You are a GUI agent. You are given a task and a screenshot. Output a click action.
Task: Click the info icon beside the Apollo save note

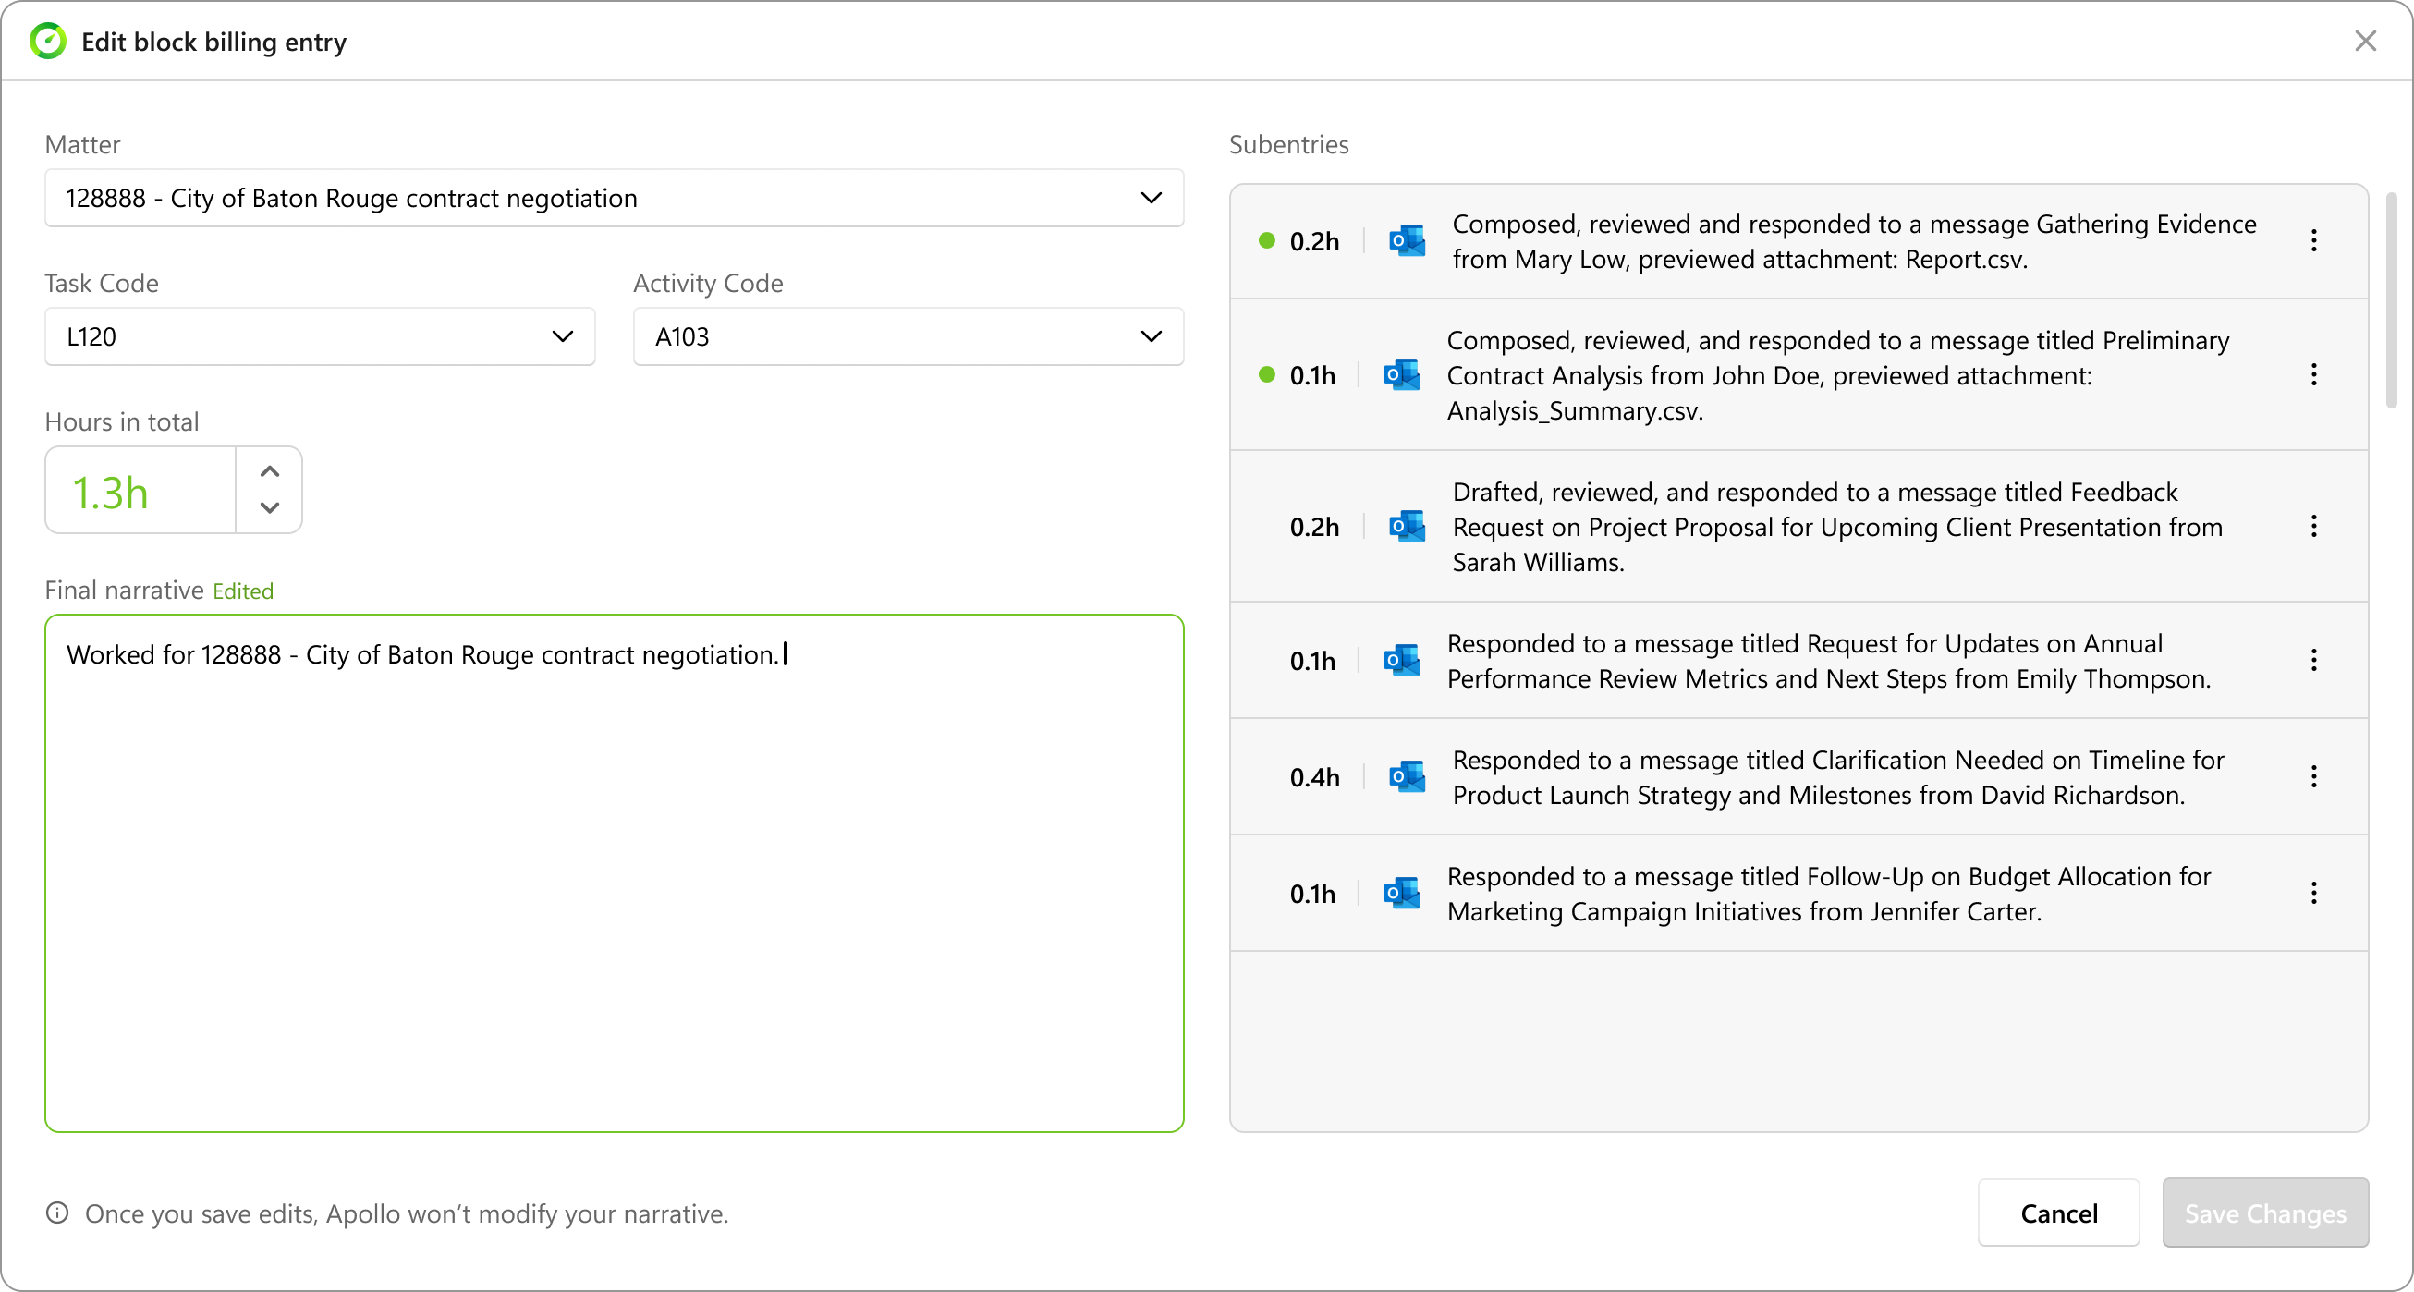(57, 1213)
